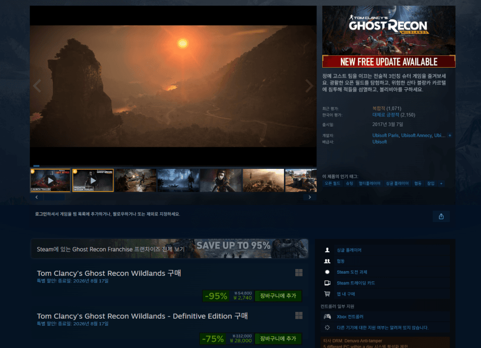Click the Steam achievements star icon
The image size is (481, 348).
327,272
